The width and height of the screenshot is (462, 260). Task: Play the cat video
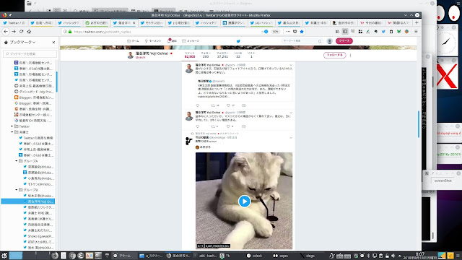pyautogui.click(x=244, y=201)
